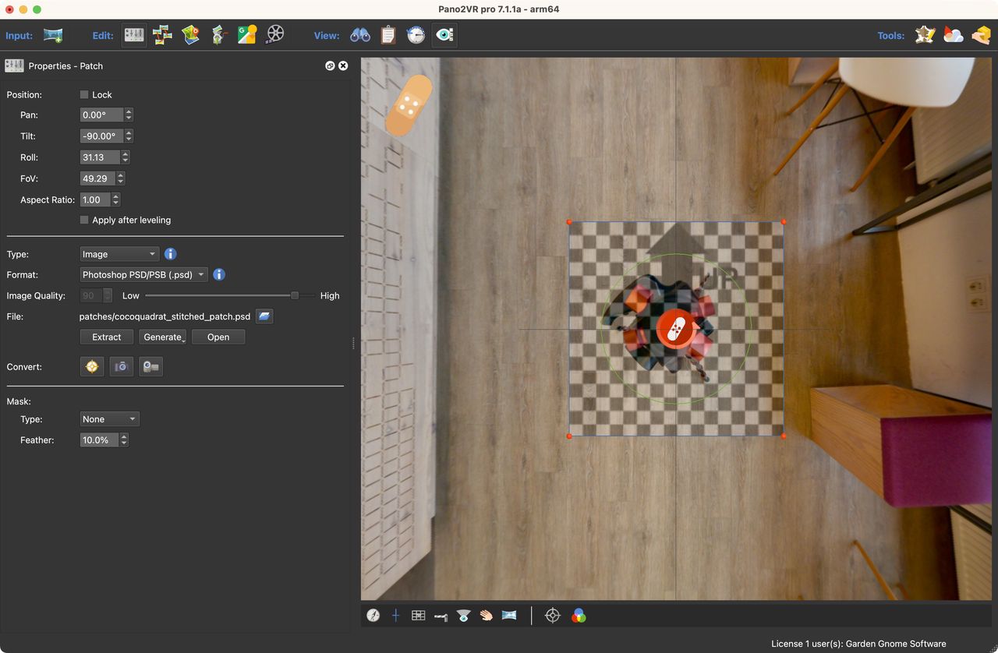Open the binoculars Tour Browser icon
The width and height of the screenshot is (998, 653).
point(360,35)
